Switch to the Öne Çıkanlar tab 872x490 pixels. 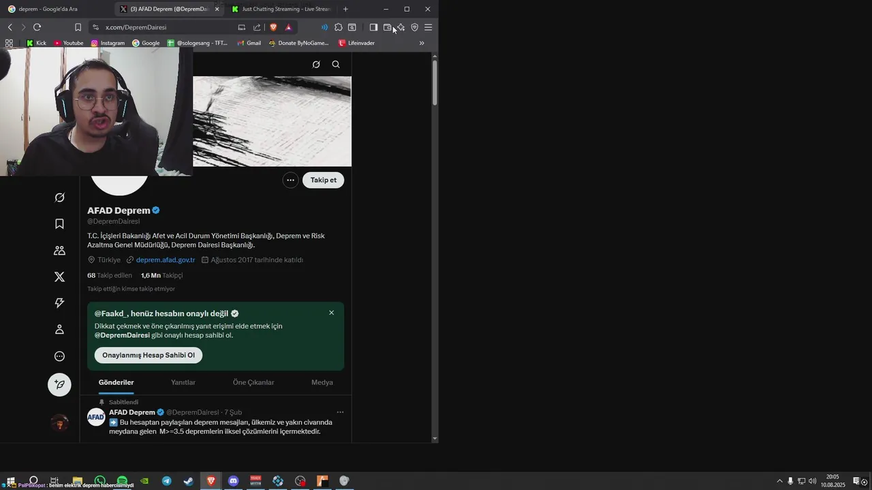coord(253,382)
